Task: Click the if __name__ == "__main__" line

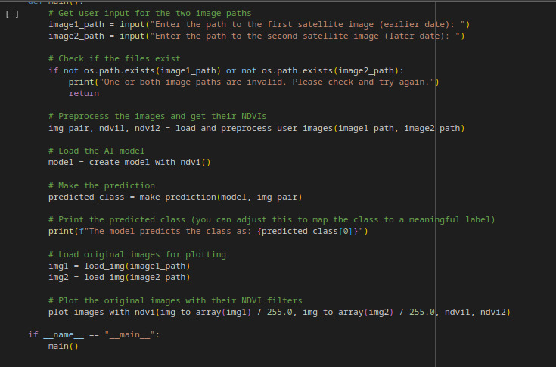Action: coord(94,334)
